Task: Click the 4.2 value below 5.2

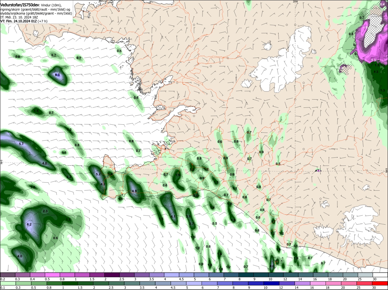Action: click(102, 184)
